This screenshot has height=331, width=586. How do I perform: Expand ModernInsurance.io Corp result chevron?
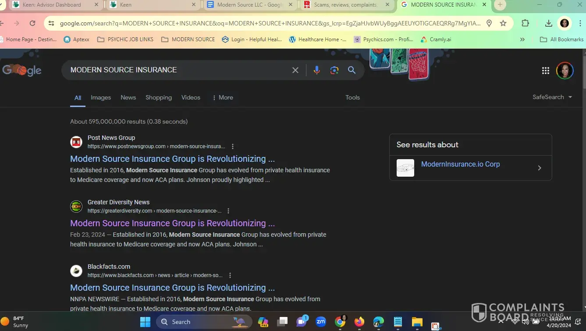[539, 167]
